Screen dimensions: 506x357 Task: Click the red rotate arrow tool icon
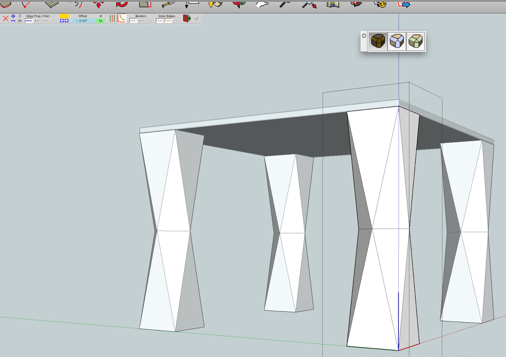121,4
